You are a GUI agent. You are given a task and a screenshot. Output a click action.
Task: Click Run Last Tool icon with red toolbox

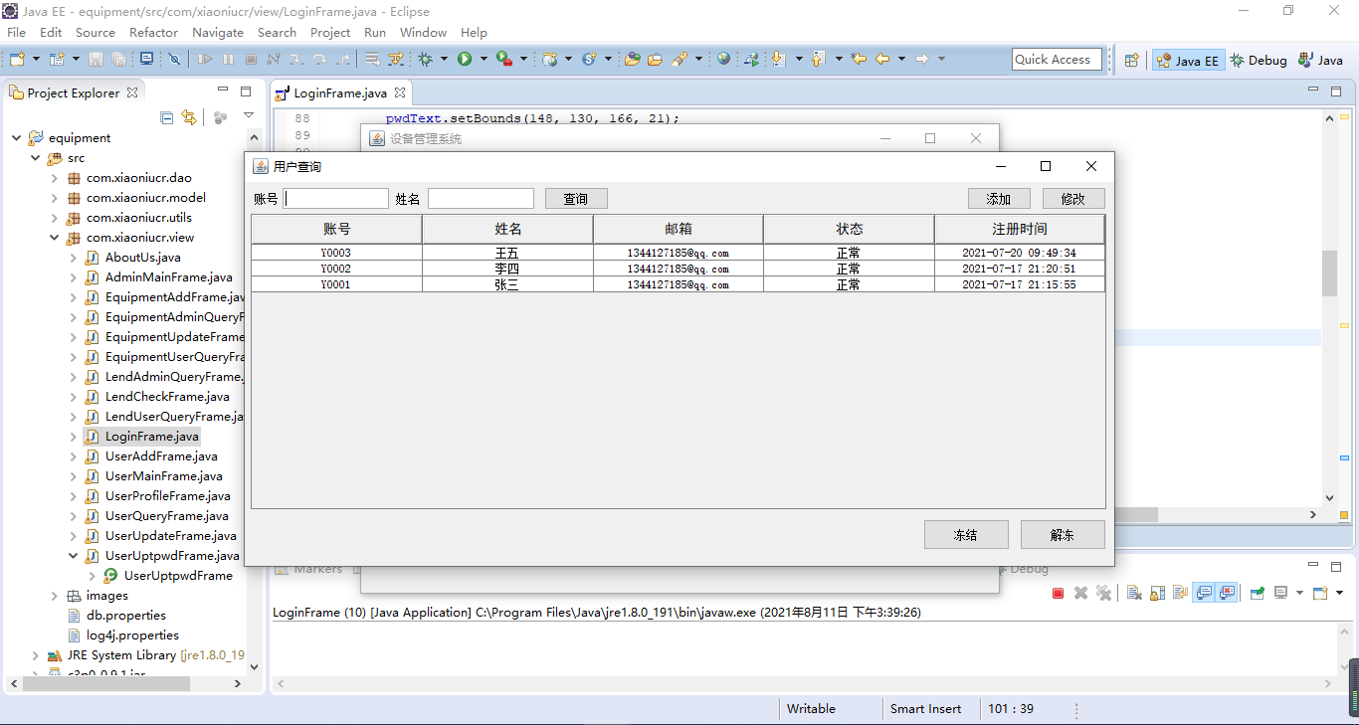[504, 60]
